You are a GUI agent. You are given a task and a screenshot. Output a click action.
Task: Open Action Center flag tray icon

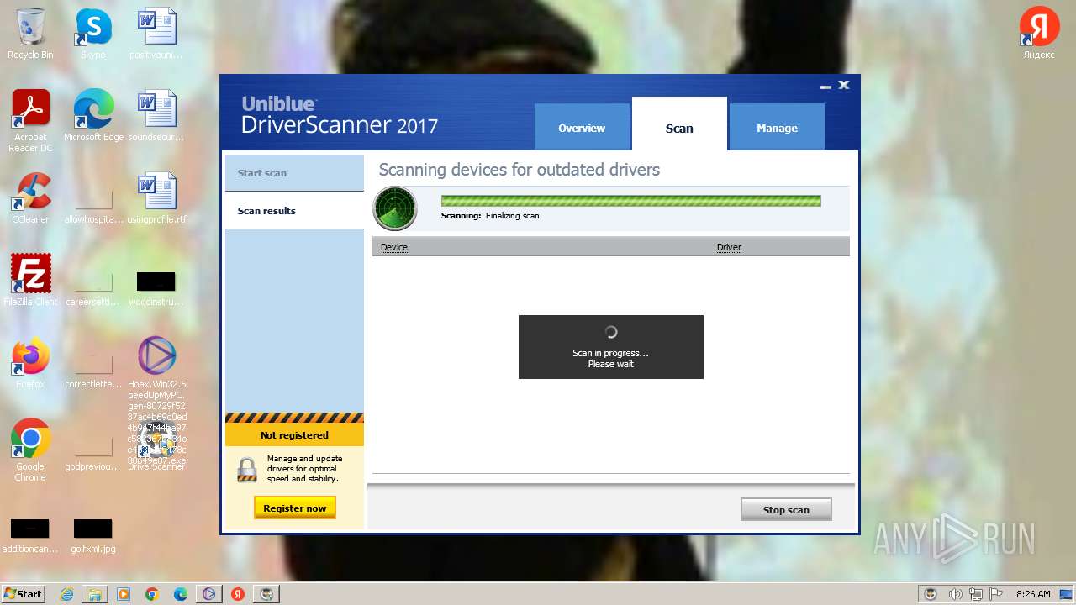[995, 594]
